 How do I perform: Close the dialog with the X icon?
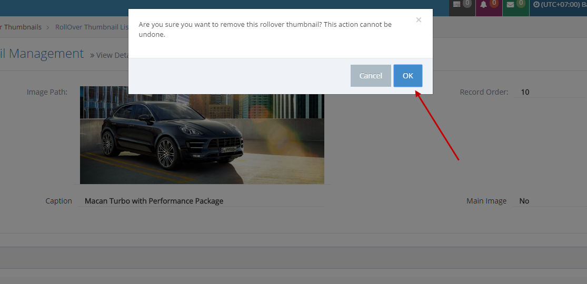[x=419, y=21]
